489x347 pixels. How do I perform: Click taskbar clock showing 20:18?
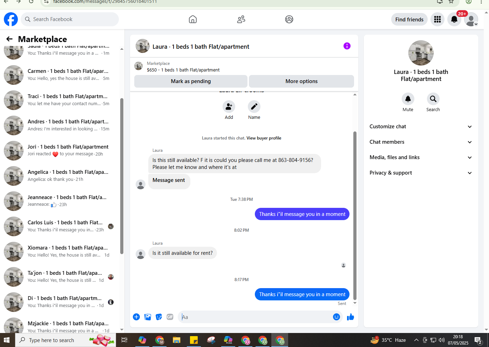pyautogui.click(x=458, y=340)
